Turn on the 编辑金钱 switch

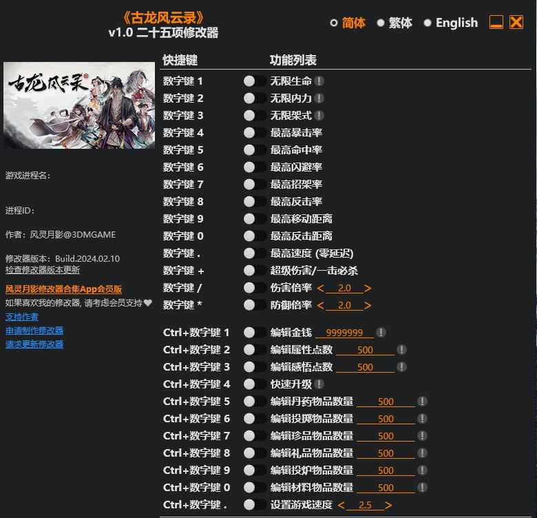coord(255,332)
